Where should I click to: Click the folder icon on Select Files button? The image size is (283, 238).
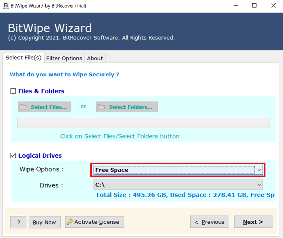[x=23, y=107]
